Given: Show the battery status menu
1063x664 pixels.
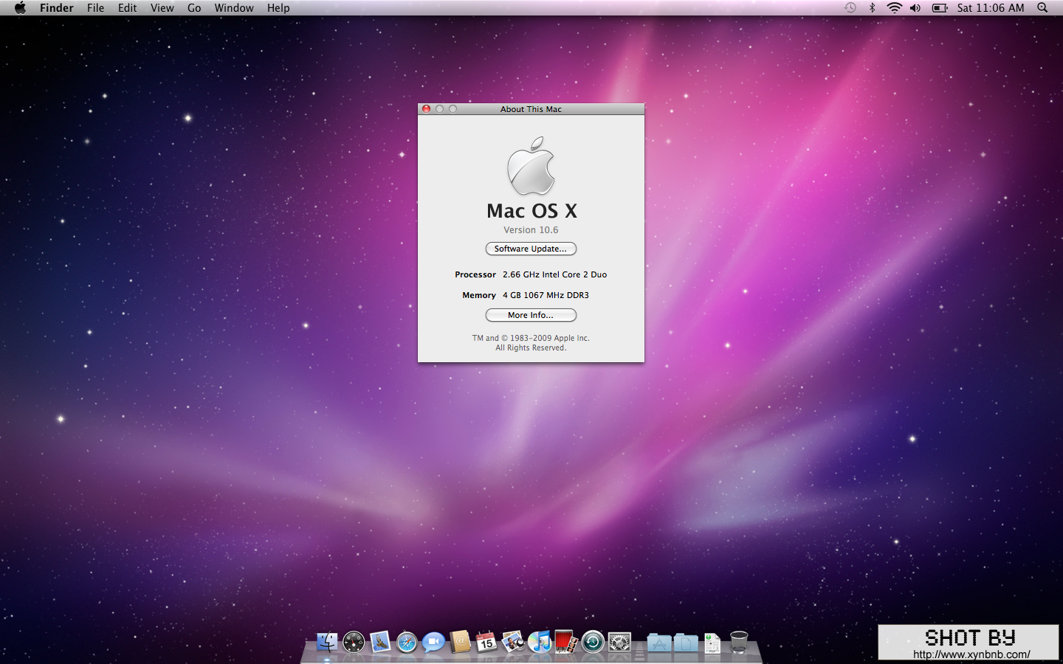Looking at the screenshot, I should tap(940, 8).
